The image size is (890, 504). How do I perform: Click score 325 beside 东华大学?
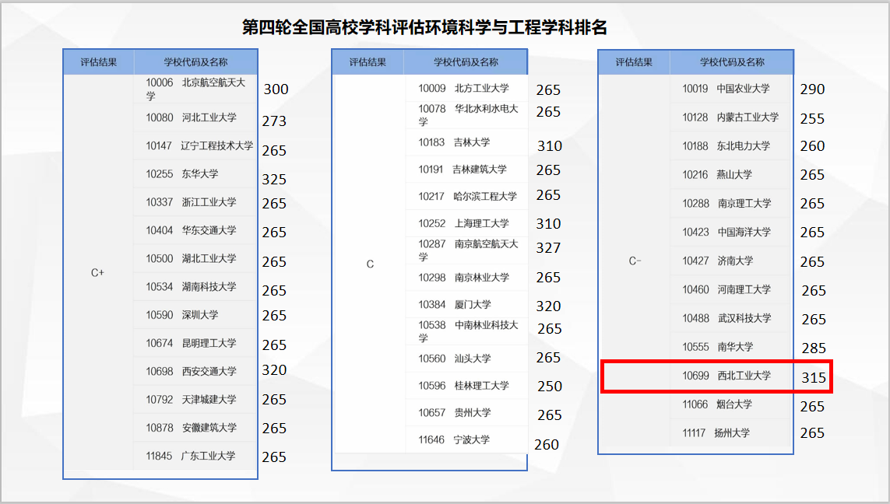click(274, 179)
